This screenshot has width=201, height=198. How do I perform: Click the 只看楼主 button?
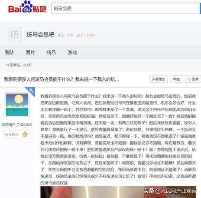pyautogui.click(x=159, y=79)
